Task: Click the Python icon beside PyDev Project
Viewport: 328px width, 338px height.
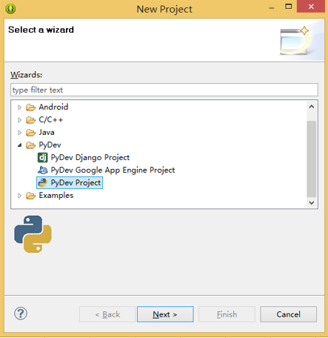Action: pyautogui.click(x=43, y=183)
